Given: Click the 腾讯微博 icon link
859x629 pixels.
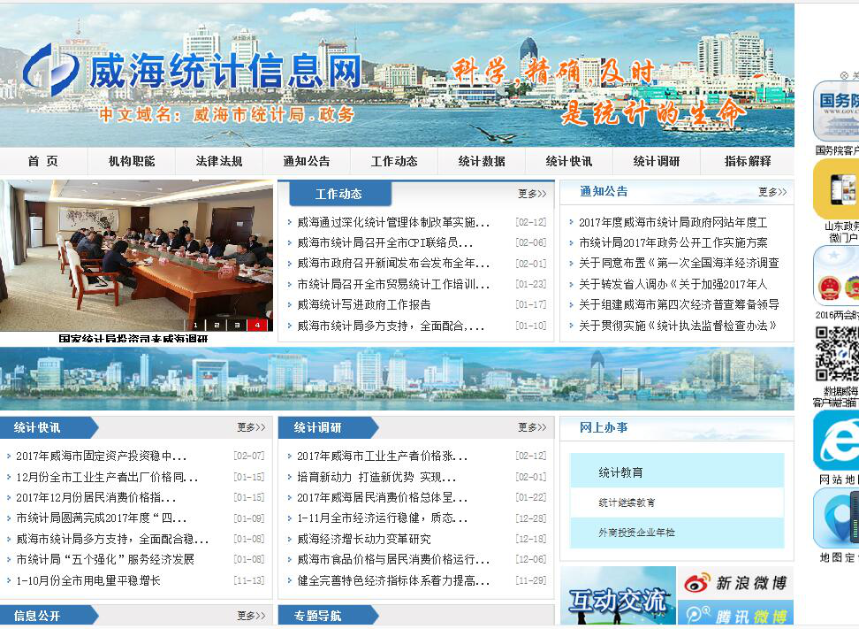Looking at the screenshot, I should pyautogui.click(x=735, y=615).
